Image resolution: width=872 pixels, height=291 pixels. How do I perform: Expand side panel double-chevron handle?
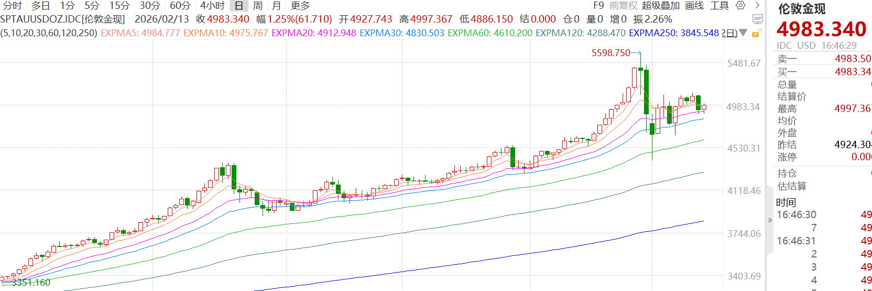770,220
